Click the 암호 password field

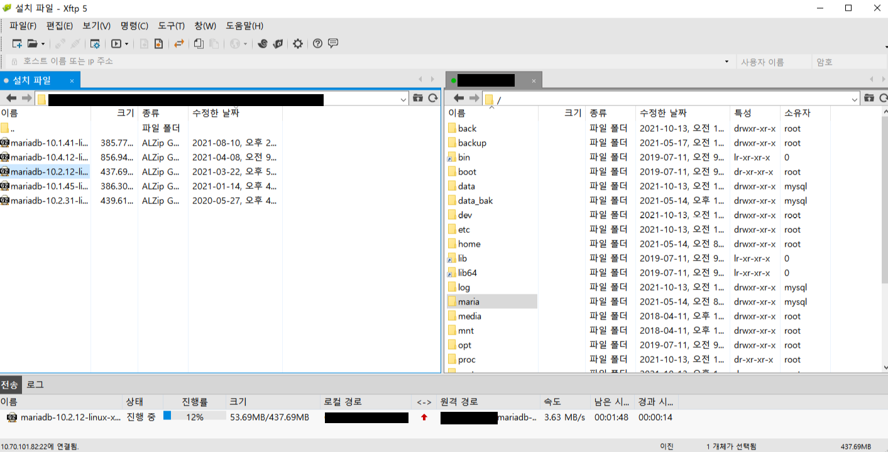pyautogui.click(x=850, y=62)
